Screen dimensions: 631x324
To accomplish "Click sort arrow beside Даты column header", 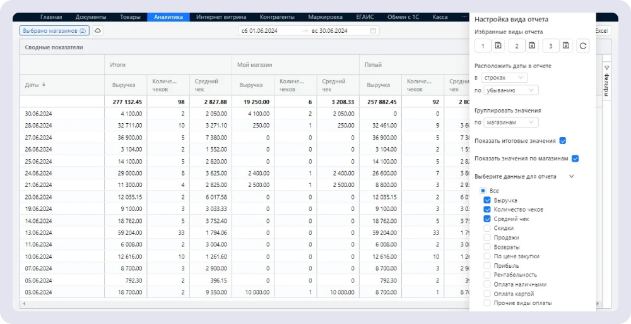I will coord(44,85).
